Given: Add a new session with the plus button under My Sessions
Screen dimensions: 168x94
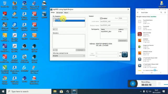Looking at the screenshot, I should click(54, 29).
